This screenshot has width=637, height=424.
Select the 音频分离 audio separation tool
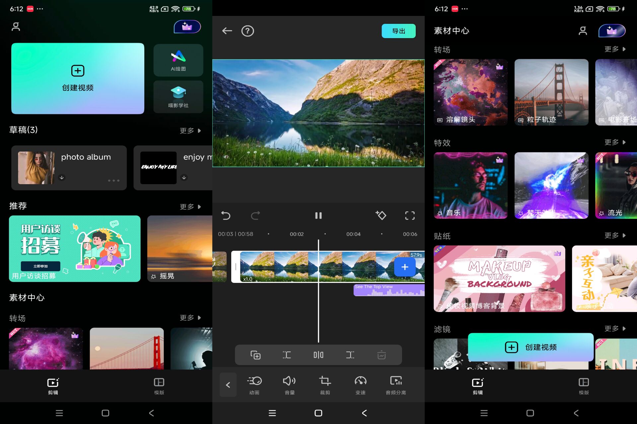click(395, 385)
